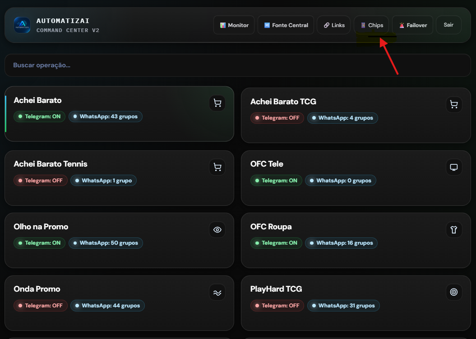Select the OFC Roupa card title
Viewport: 476px width, 339px height.
point(271,227)
